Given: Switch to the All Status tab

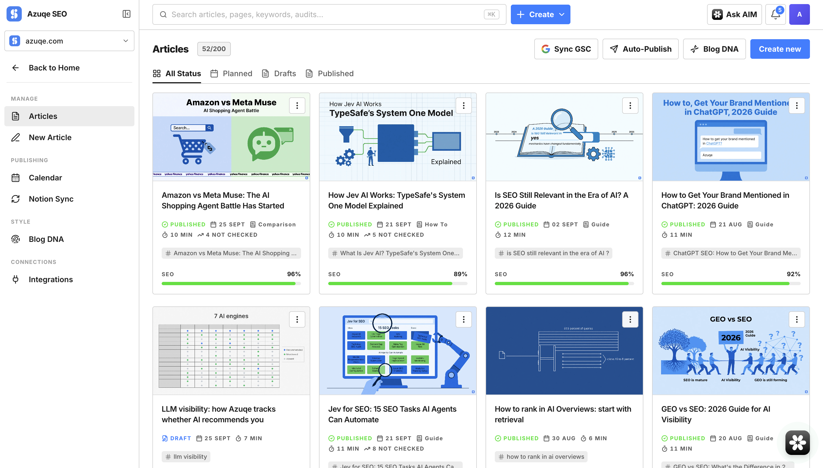Looking at the screenshot, I should tap(177, 74).
